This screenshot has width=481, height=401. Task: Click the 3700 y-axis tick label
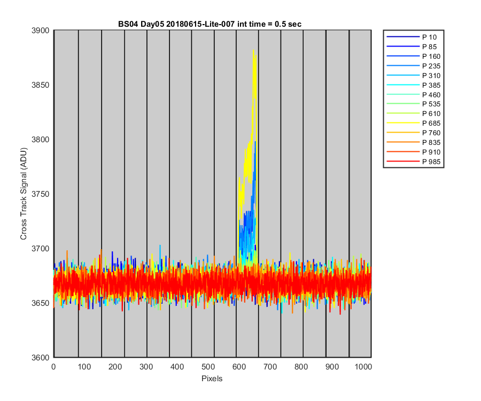click(x=40, y=249)
